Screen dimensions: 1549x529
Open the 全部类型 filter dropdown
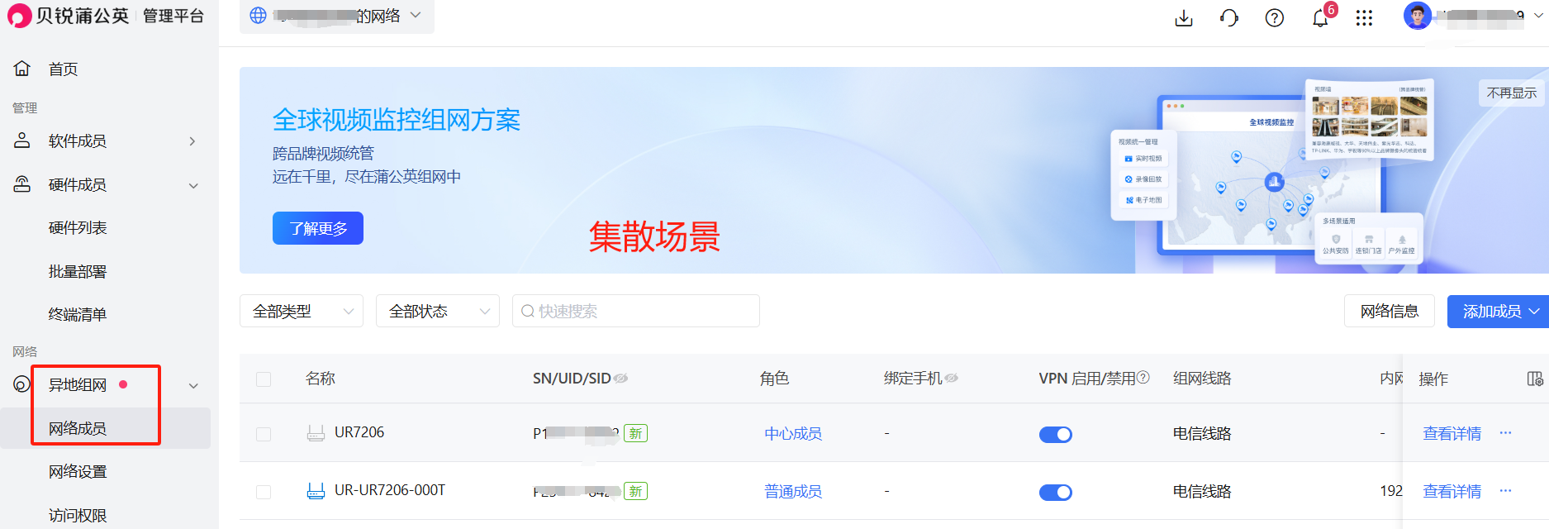point(302,311)
